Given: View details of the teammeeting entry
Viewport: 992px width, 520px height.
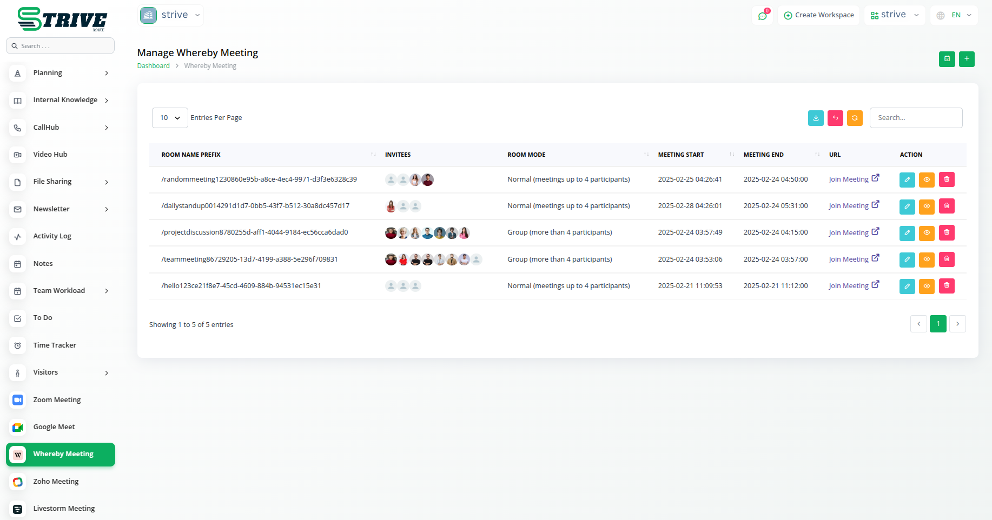Looking at the screenshot, I should pyautogui.click(x=927, y=259).
